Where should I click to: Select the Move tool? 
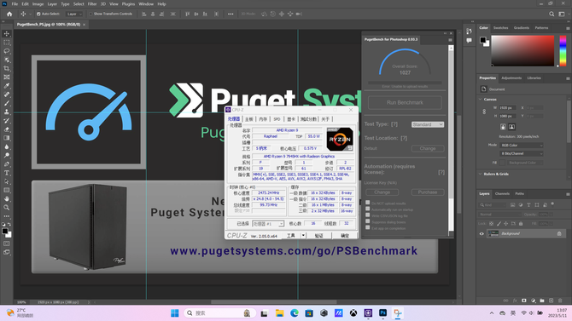point(7,33)
